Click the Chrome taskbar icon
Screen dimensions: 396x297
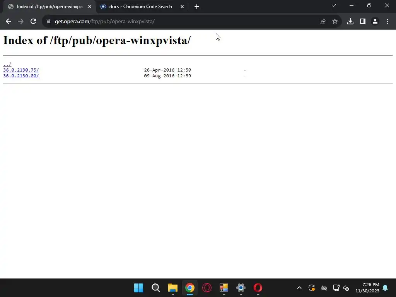[189, 288]
